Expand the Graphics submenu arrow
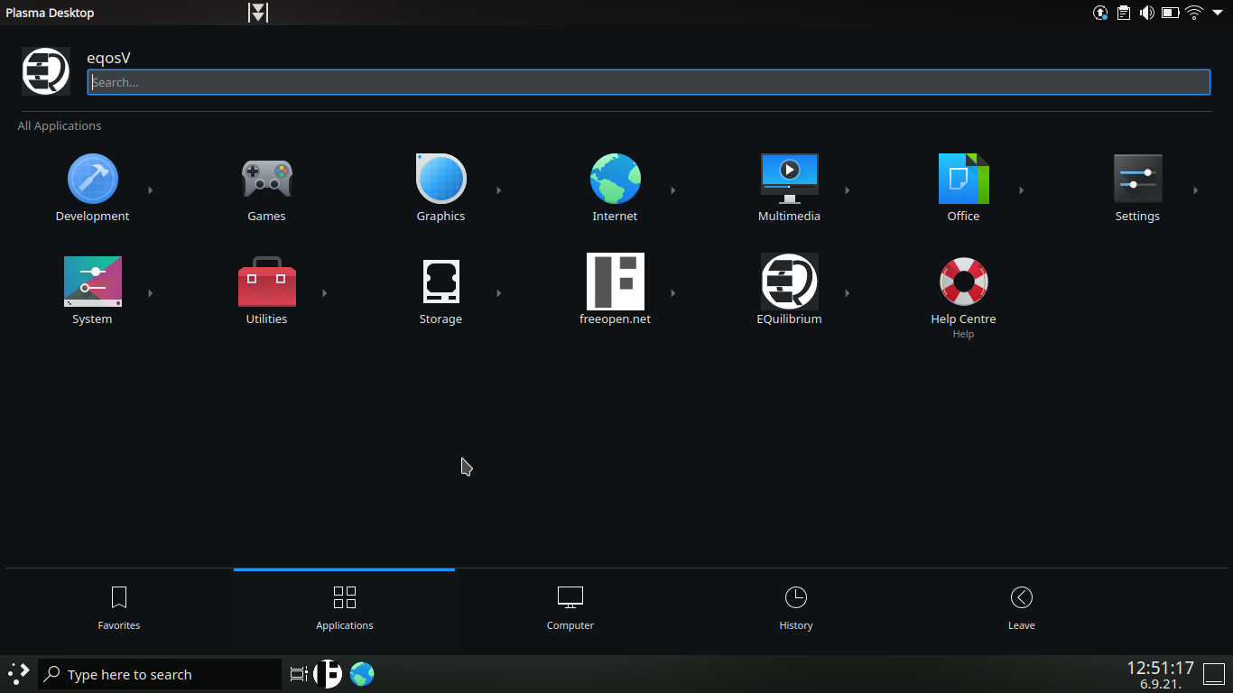1233x693 pixels. tap(499, 190)
